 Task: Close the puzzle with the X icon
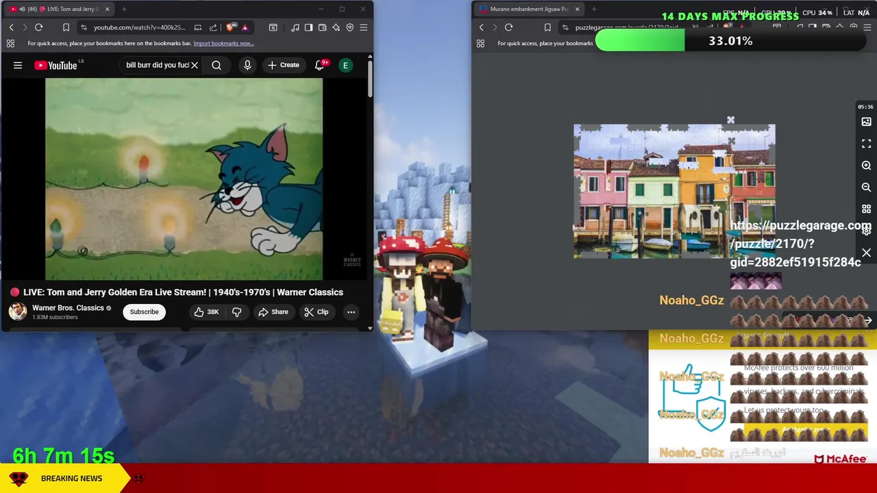tap(866, 253)
